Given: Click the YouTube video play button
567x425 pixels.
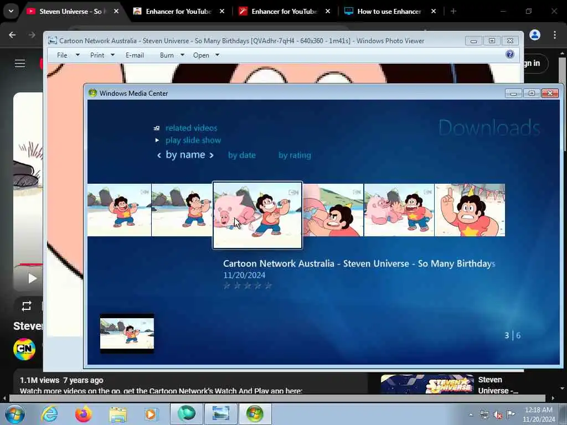Looking at the screenshot, I should 32,278.
